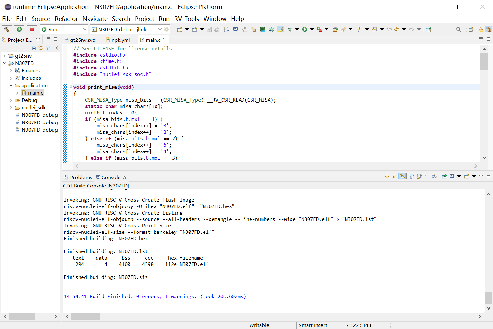Toggle Link with Editor in Project Explorer
Screen dimensions: 493x329
41,48
